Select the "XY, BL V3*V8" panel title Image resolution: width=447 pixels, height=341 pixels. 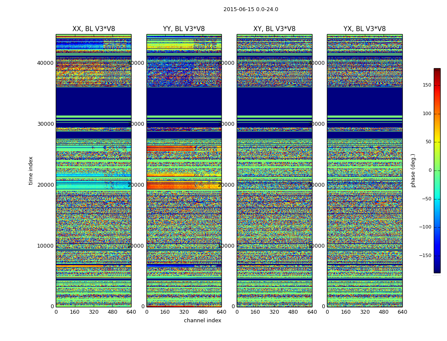[274, 29]
